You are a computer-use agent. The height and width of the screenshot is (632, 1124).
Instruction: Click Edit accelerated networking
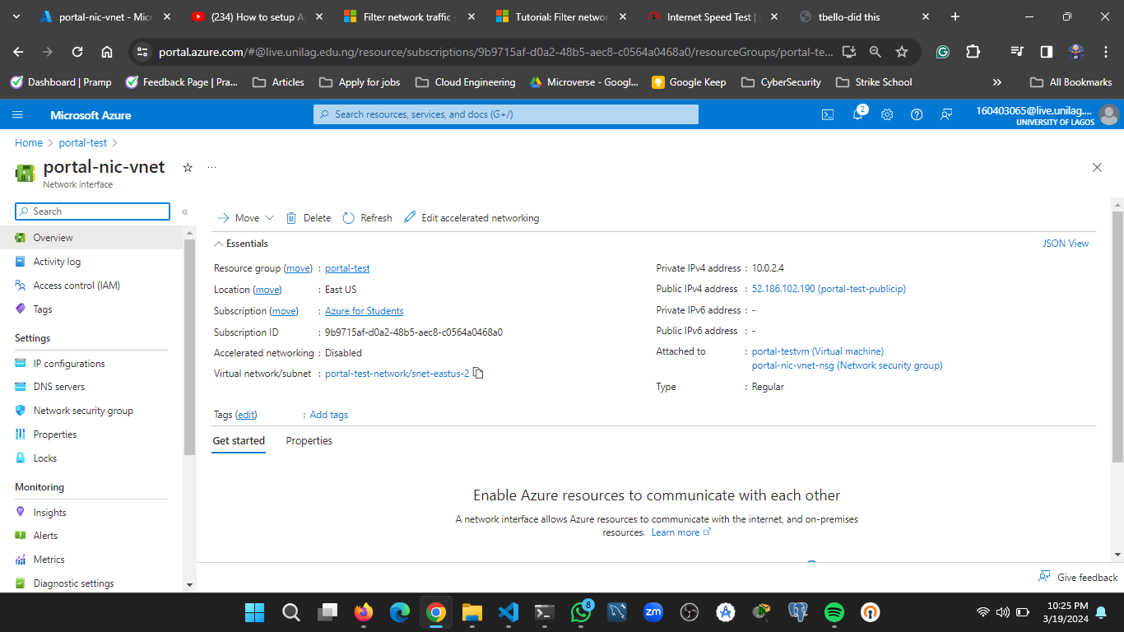471,218
